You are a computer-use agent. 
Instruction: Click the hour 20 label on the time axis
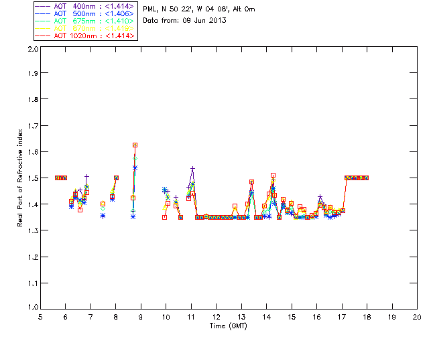click(417, 317)
